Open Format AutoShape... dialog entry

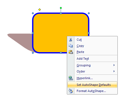pos(92,91)
